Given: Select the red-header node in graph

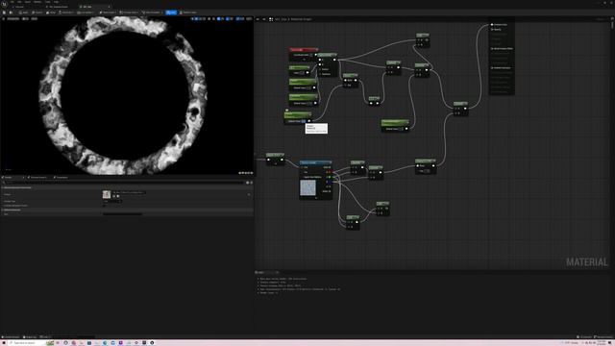Looking at the screenshot, I should pos(304,50).
